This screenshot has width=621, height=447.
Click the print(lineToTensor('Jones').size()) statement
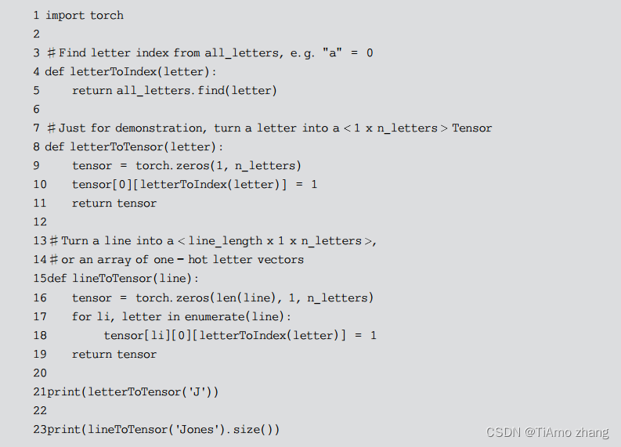pyautogui.click(x=163, y=430)
